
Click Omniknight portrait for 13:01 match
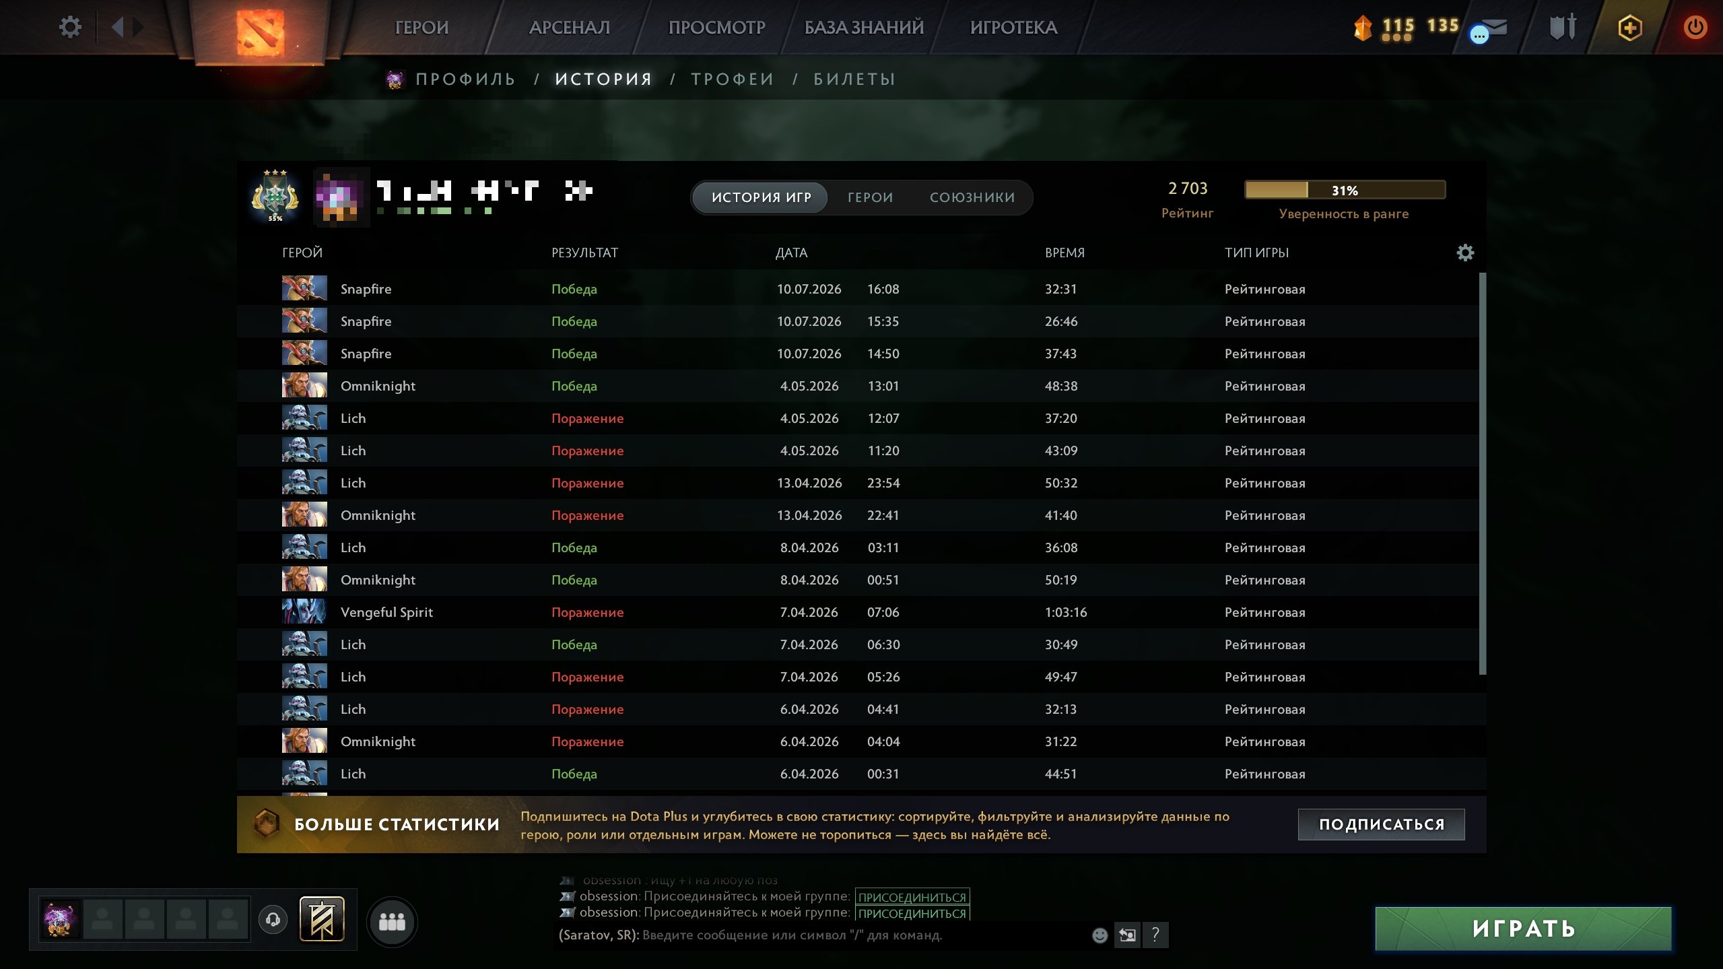pos(304,385)
